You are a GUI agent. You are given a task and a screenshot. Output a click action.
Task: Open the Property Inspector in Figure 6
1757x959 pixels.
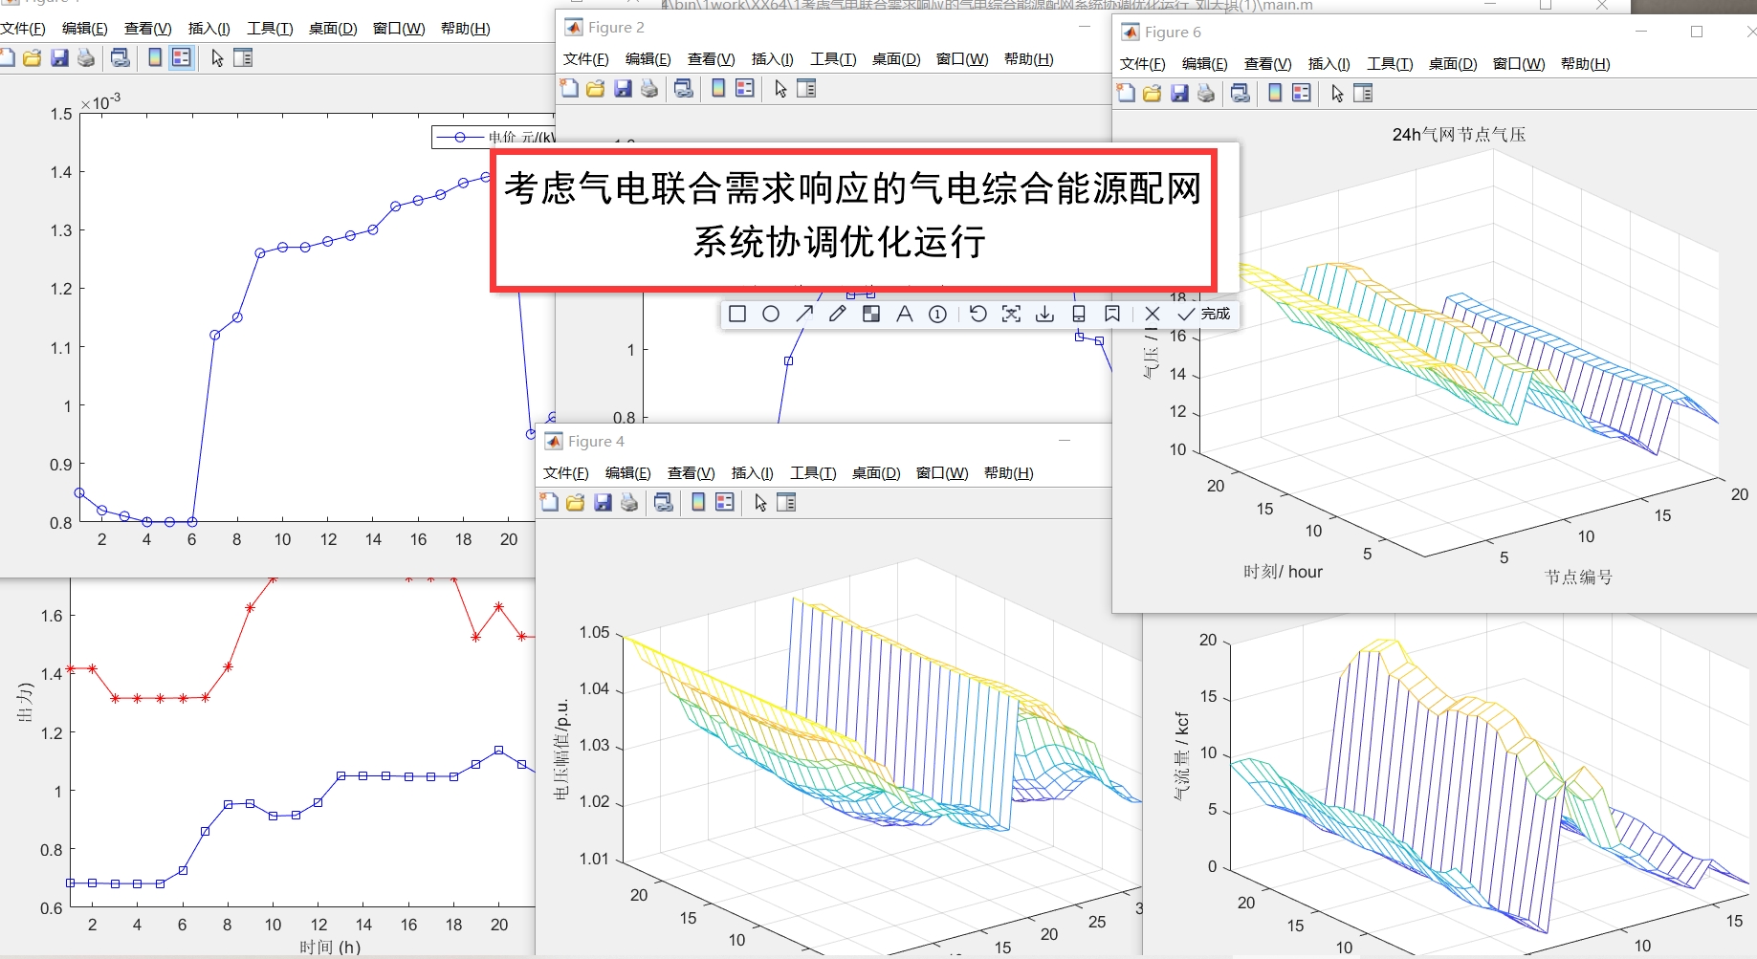tap(1363, 94)
